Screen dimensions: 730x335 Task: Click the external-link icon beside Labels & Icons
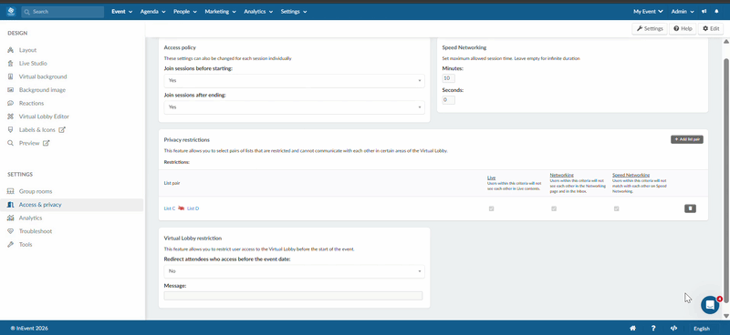pos(62,130)
